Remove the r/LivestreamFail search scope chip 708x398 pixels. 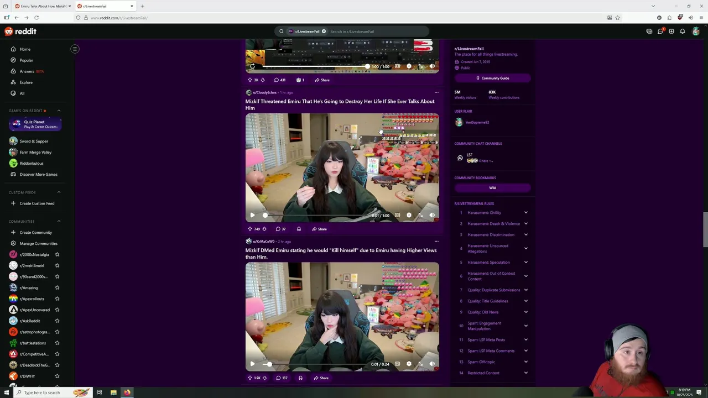324,32
